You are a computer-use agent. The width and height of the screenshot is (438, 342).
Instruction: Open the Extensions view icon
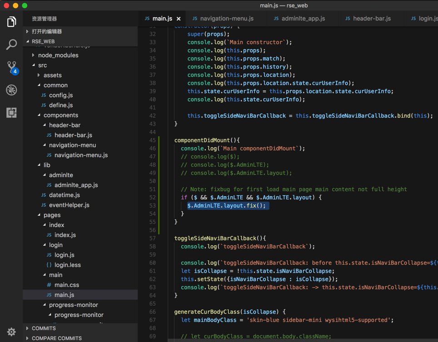(x=11, y=112)
